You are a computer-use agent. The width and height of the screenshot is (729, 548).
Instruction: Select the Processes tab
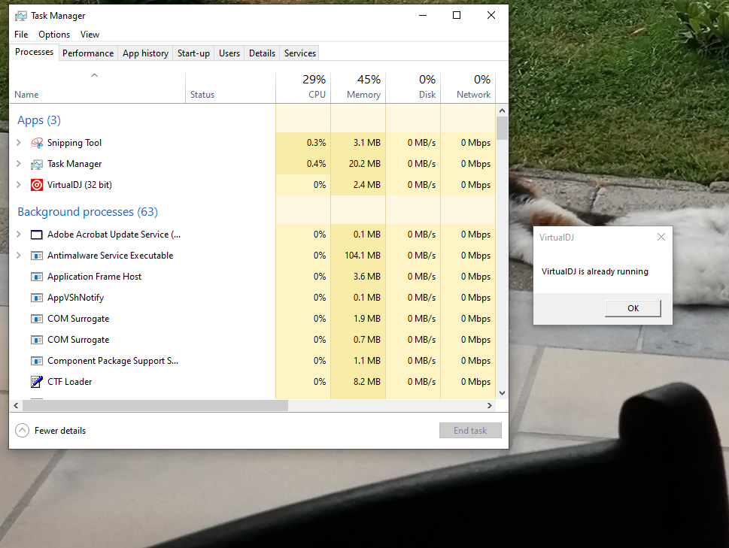tap(34, 52)
